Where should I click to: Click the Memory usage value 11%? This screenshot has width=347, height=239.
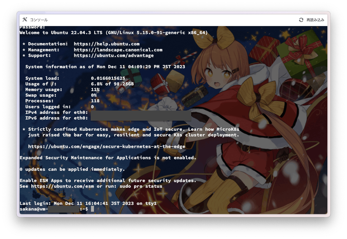point(95,90)
